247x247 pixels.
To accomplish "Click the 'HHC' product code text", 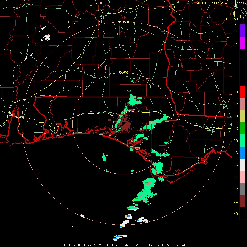I will click(x=241, y=16).
